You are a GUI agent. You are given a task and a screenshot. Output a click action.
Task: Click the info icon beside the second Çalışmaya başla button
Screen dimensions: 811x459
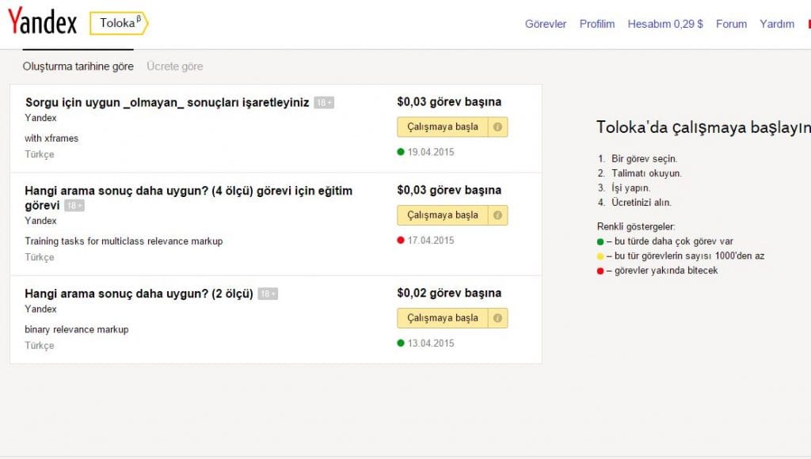(497, 214)
